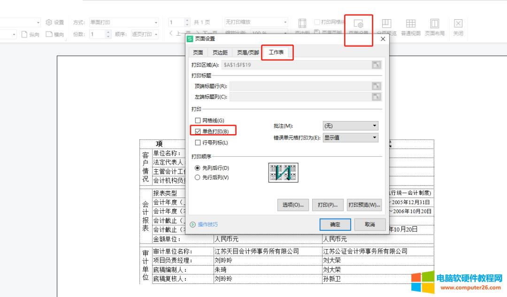The image size is (507, 297).
Task: Click the 关闭 close preview icon
Action: 458,27
